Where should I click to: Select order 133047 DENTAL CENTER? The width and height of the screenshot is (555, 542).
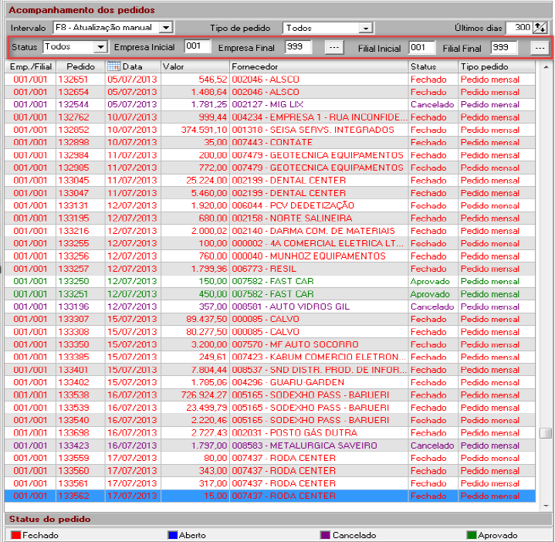click(x=269, y=193)
